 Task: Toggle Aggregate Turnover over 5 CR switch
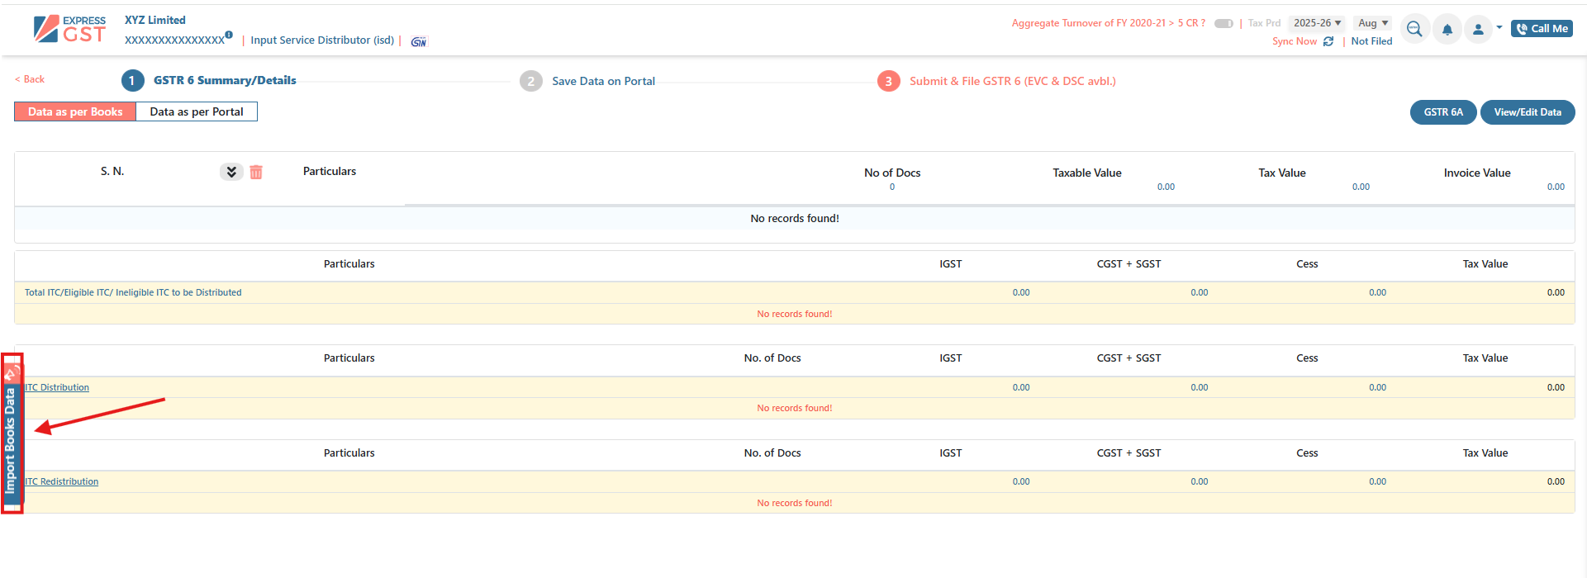(x=1224, y=23)
